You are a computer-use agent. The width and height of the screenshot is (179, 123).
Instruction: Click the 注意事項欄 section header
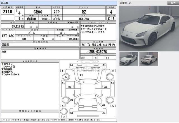[40, 48]
